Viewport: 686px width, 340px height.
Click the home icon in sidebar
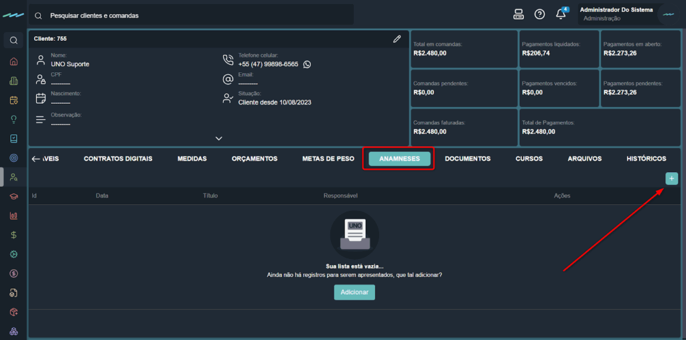pos(13,62)
